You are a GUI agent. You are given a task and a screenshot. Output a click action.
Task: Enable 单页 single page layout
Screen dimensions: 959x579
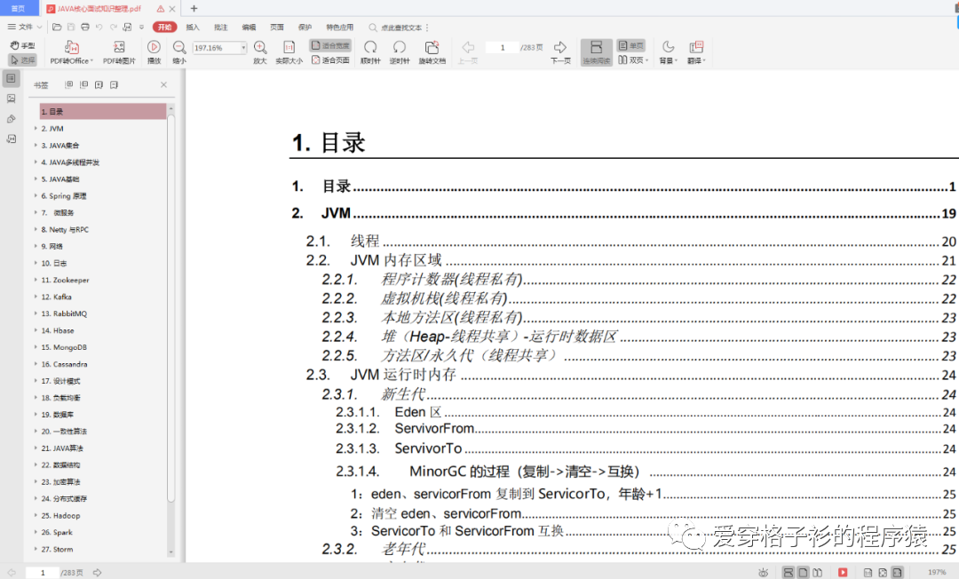coord(631,45)
